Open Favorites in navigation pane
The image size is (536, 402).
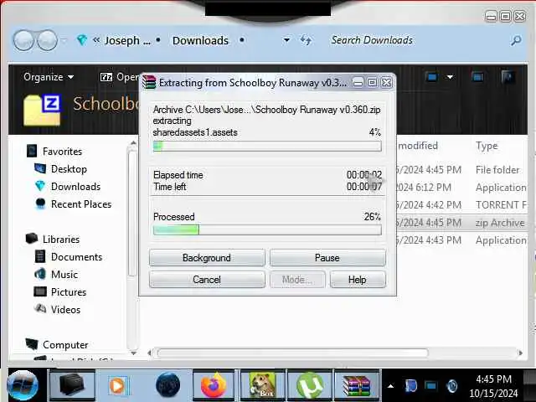click(62, 152)
